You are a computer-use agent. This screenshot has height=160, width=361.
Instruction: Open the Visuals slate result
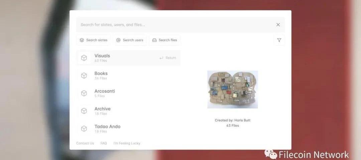[x=128, y=58]
